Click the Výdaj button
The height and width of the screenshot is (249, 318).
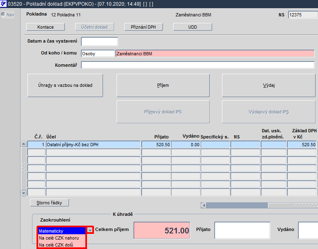[269, 86]
